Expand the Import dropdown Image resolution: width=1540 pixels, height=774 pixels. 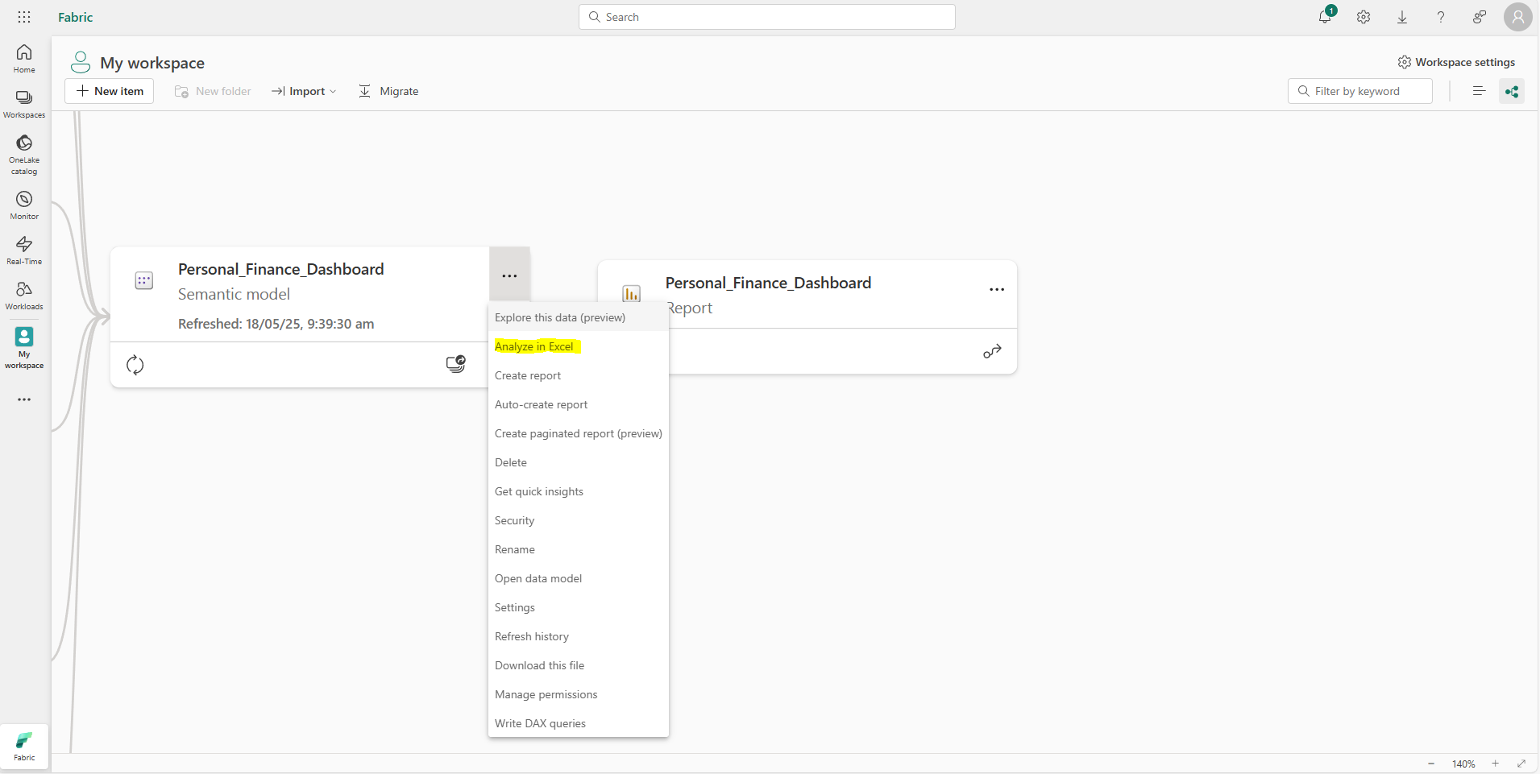tap(304, 92)
